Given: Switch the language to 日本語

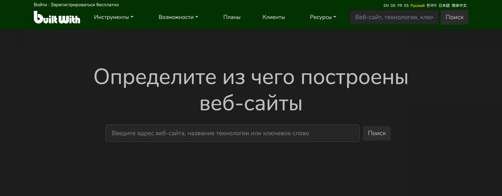Looking at the screenshot, I should (444, 5).
